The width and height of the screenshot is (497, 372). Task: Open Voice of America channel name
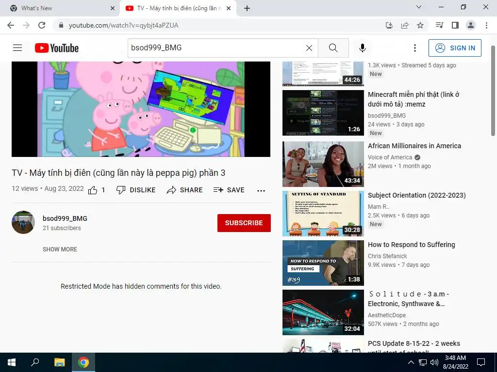[390, 157]
